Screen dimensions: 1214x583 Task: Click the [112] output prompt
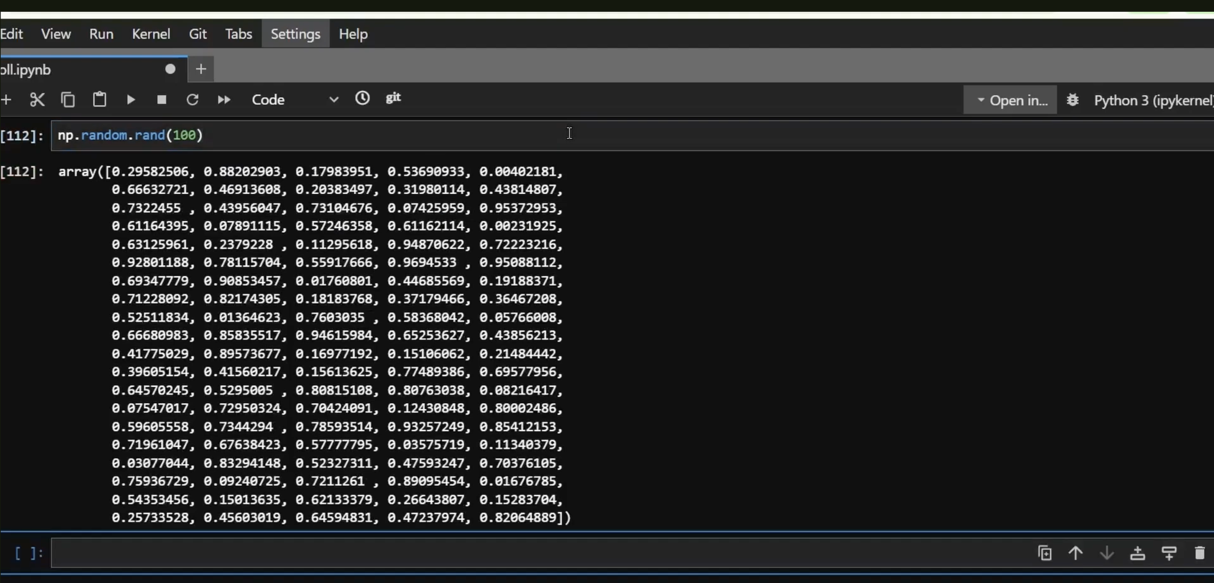22,172
